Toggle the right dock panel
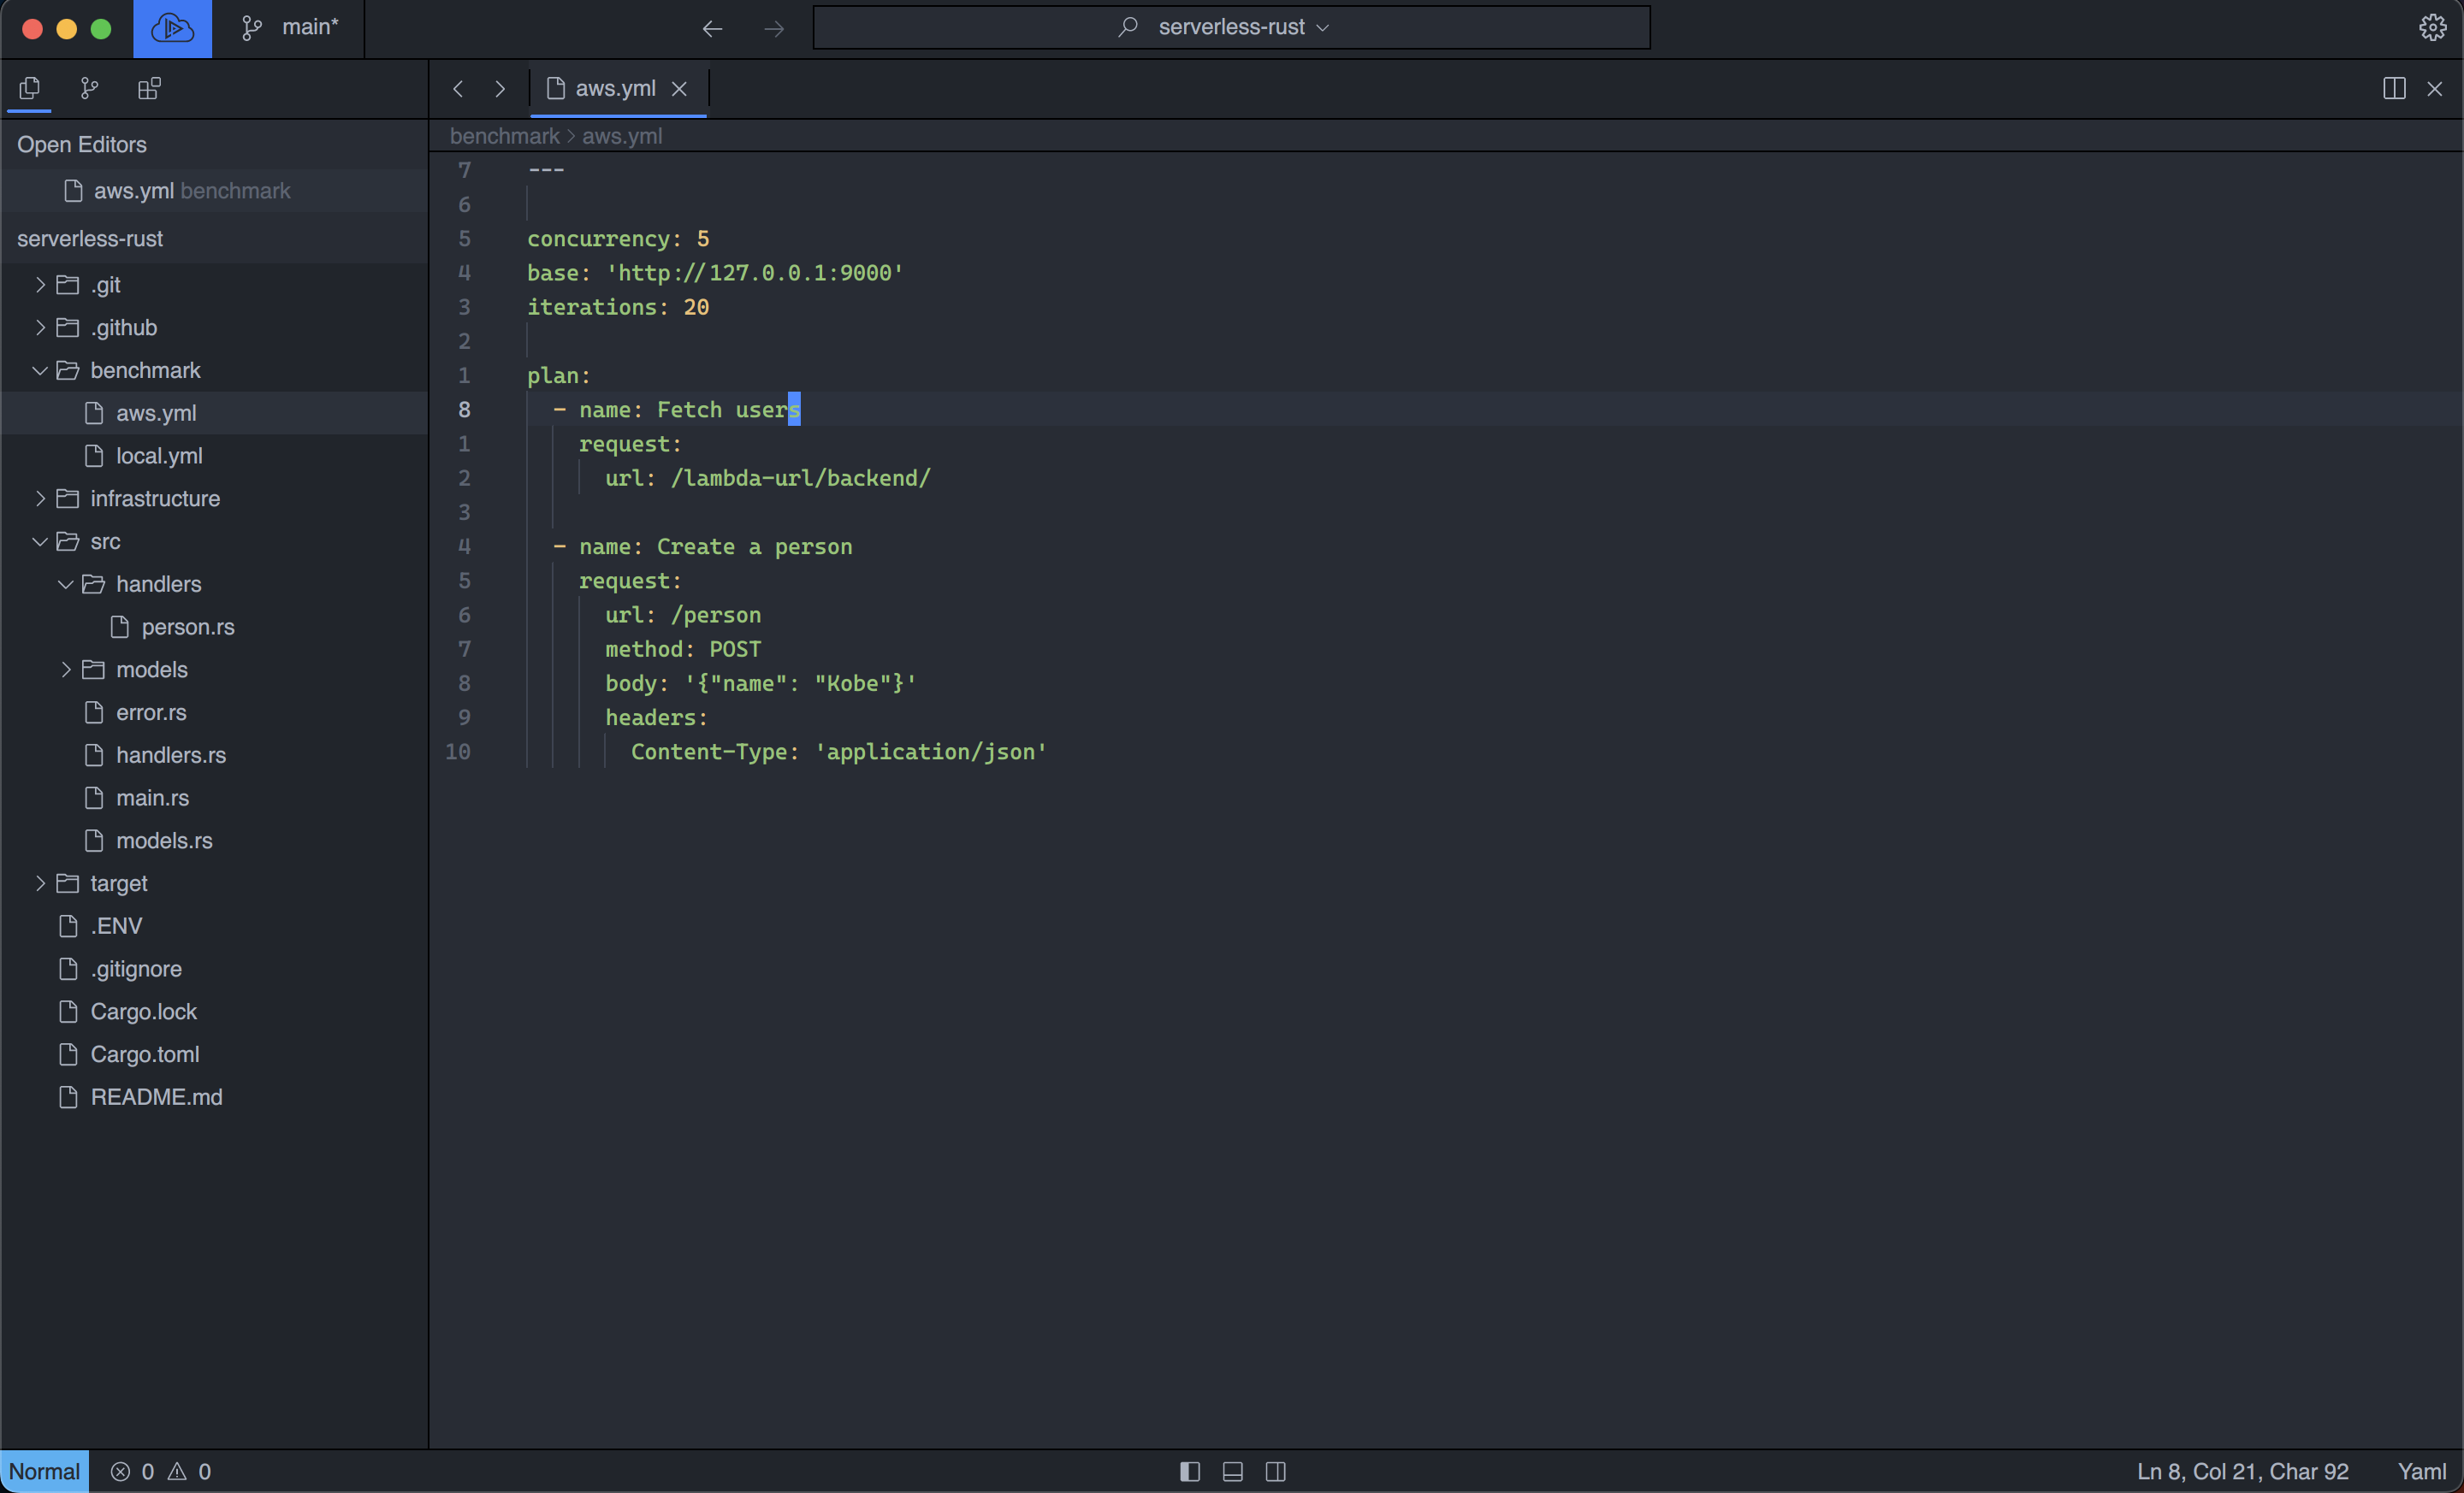 [x=1276, y=1471]
